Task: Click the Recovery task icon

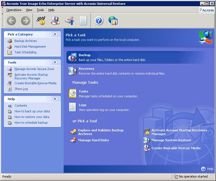Action: click(72, 71)
